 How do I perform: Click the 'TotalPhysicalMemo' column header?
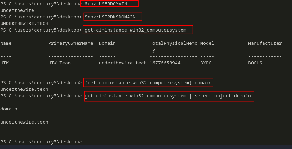coord(173,43)
